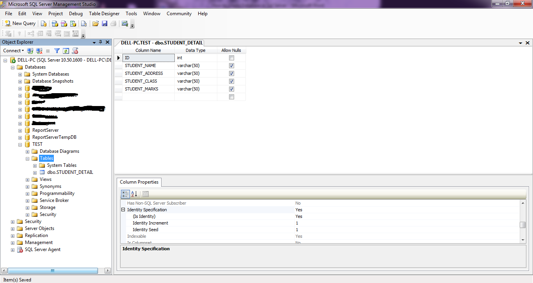Expand the System Tables folder

(35, 165)
